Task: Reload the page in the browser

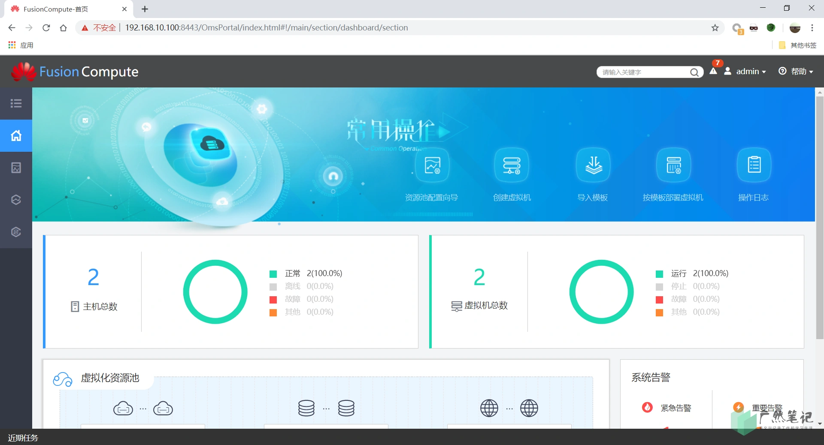Action: pos(46,28)
